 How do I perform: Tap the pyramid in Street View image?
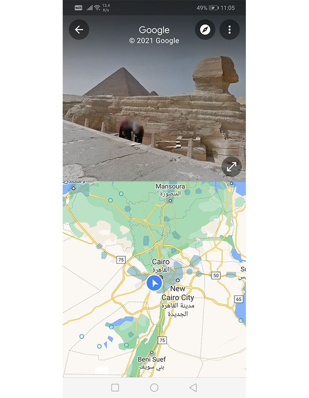(119, 82)
